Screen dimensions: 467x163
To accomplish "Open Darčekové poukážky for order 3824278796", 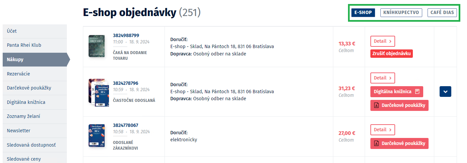I will tap(399, 105).
